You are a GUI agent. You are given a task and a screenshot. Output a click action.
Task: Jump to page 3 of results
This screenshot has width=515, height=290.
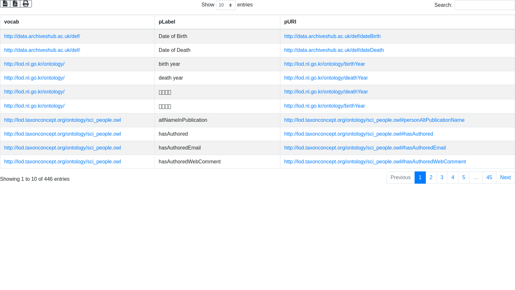coord(442,178)
